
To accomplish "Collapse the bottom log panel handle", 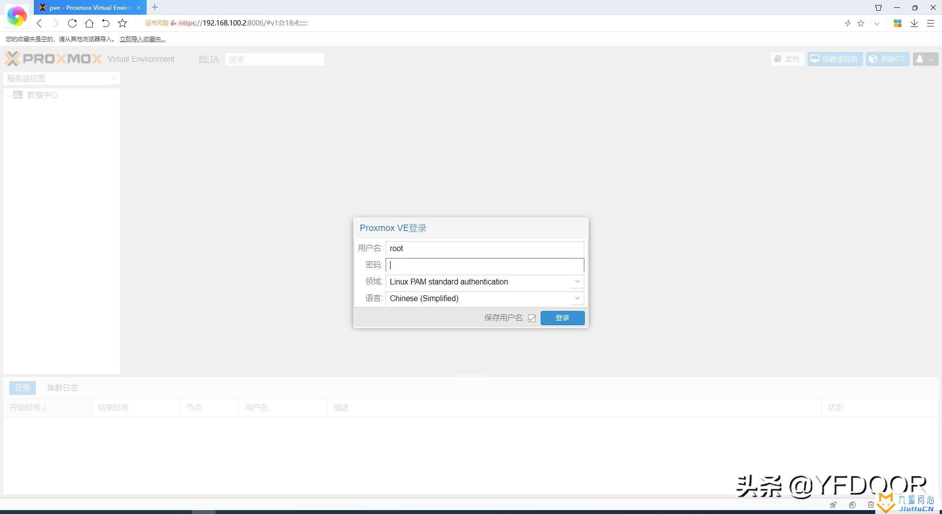I will click(471, 376).
